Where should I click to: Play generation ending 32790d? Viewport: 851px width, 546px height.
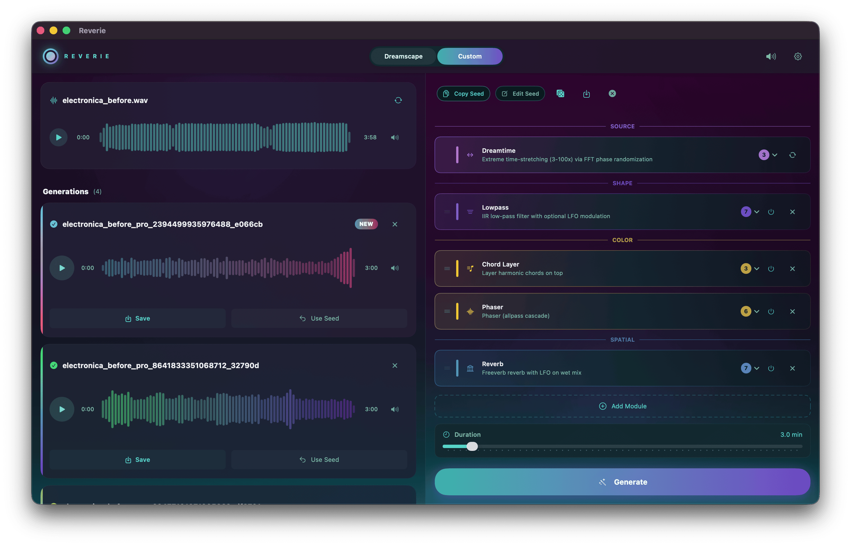pos(62,409)
